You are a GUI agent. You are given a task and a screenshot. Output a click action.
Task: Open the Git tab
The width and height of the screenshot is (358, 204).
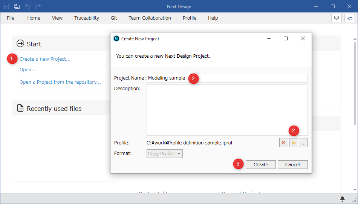[114, 18]
